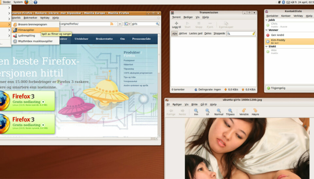Open the Tilpasning link under Produkter
The height and width of the screenshot is (179, 314).
pyautogui.click(x=129, y=69)
